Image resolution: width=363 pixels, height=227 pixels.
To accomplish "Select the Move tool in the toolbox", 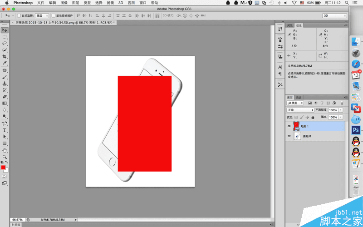I will pos(5,30).
